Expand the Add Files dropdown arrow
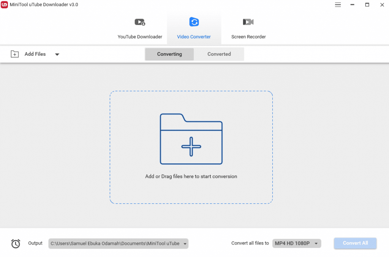This screenshot has width=389, height=257. pos(57,54)
